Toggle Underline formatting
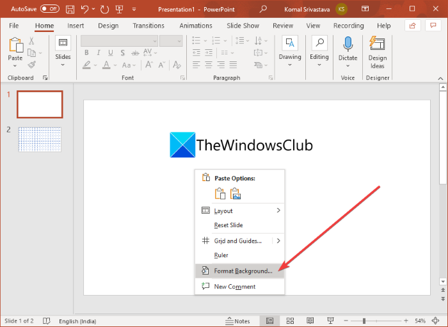 point(111,53)
